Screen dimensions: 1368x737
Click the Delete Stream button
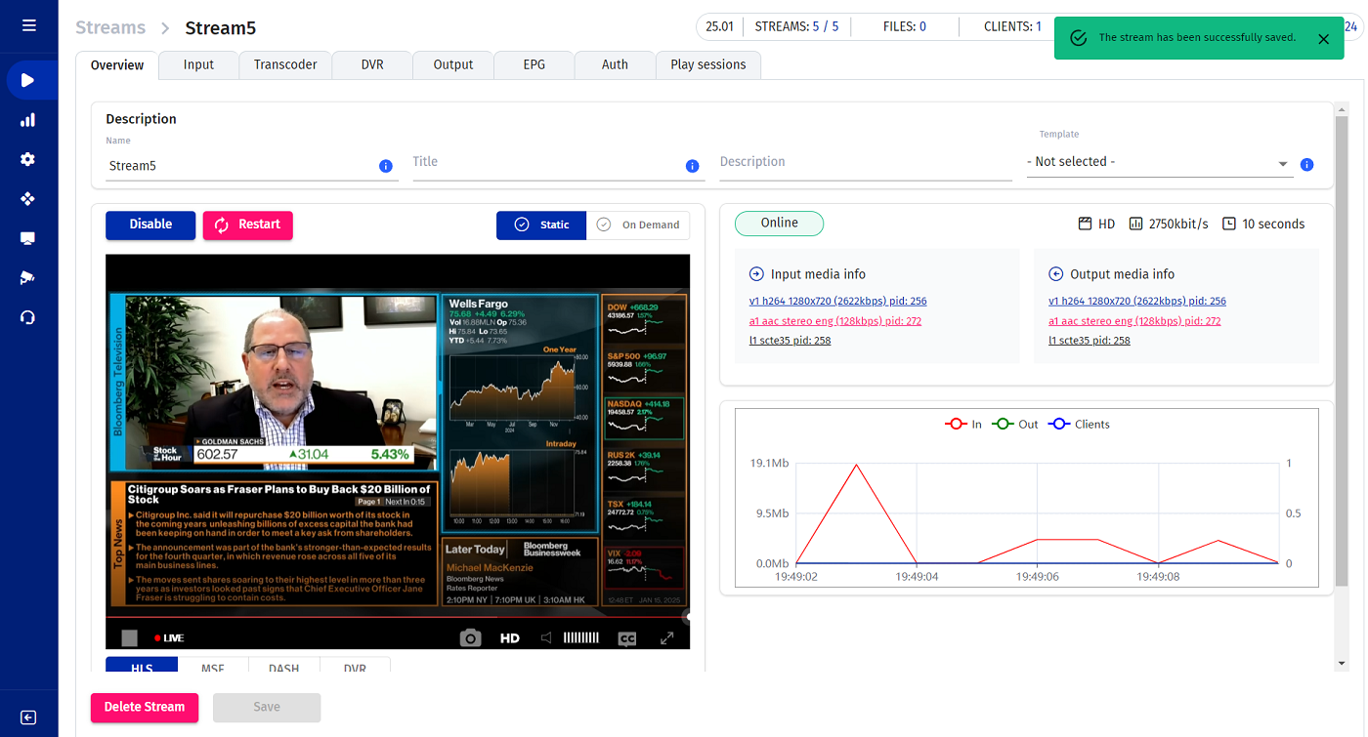[x=145, y=708]
